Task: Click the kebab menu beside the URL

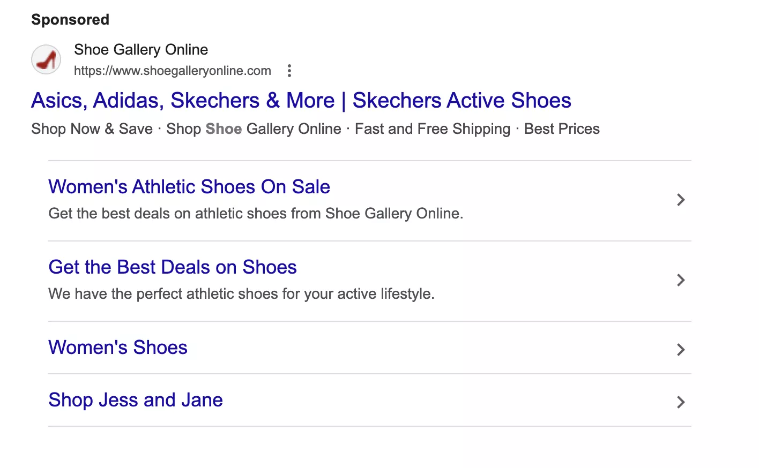Action: pyautogui.click(x=289, y=70)
